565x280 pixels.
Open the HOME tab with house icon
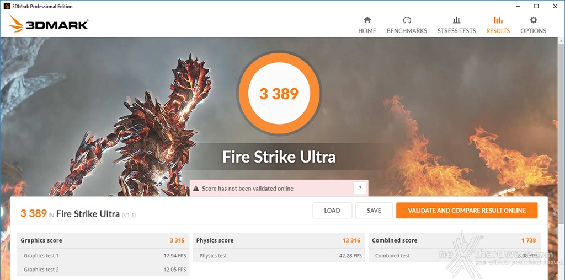click(x=367, y=25)
